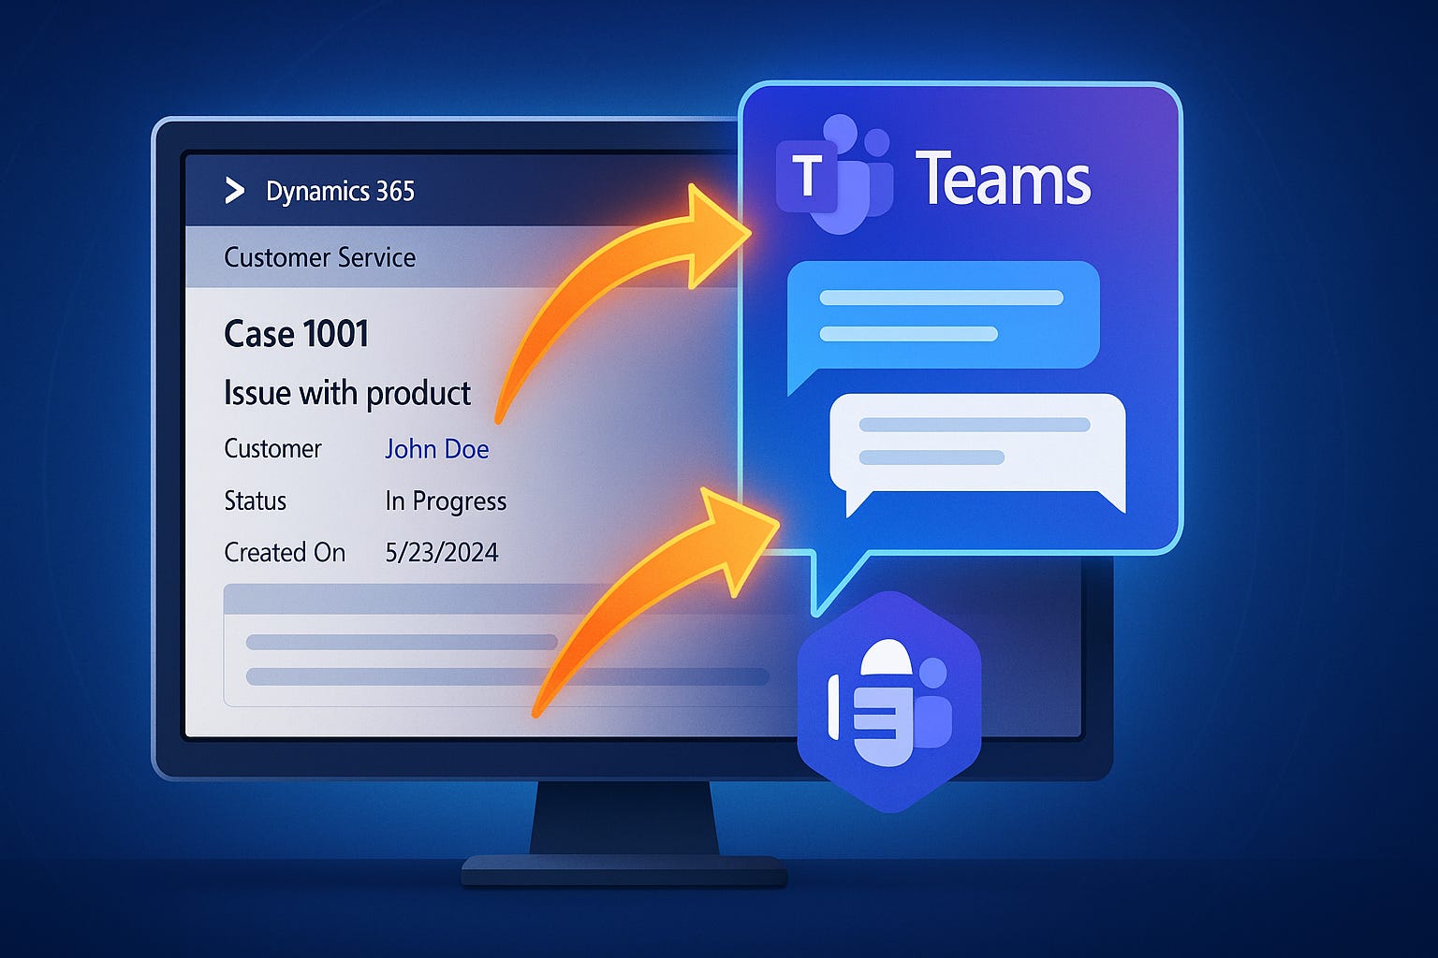Screen dimensions: 1438x958
Task: Switch to the Customer Service tab
Action: click(319, 257)
